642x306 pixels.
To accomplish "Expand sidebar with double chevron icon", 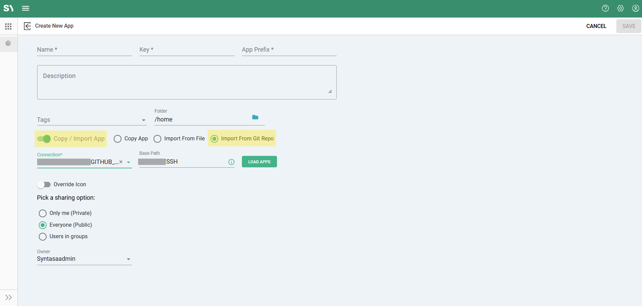I will [x=8, y=297].
